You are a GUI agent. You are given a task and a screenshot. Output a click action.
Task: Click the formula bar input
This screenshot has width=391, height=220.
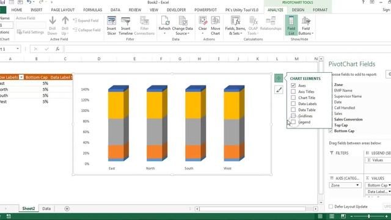click(227, 49)
